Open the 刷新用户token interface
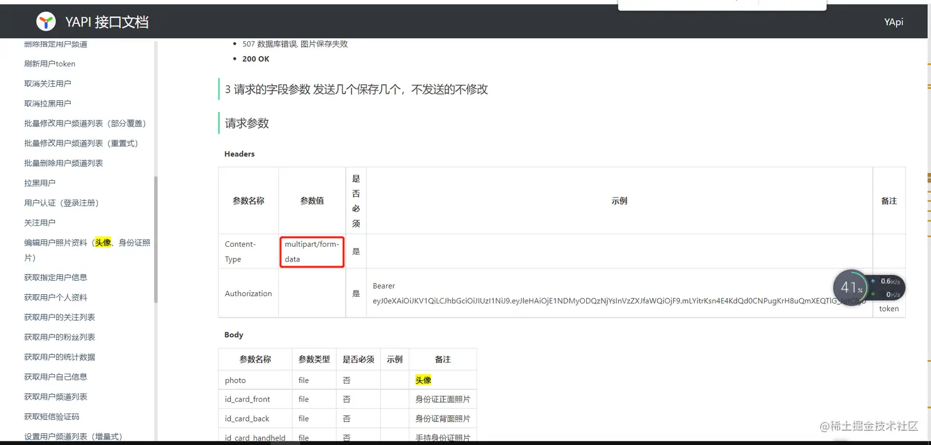Image resolution: width=931 pixels, height=445 pixels. (x=50, y=63)
